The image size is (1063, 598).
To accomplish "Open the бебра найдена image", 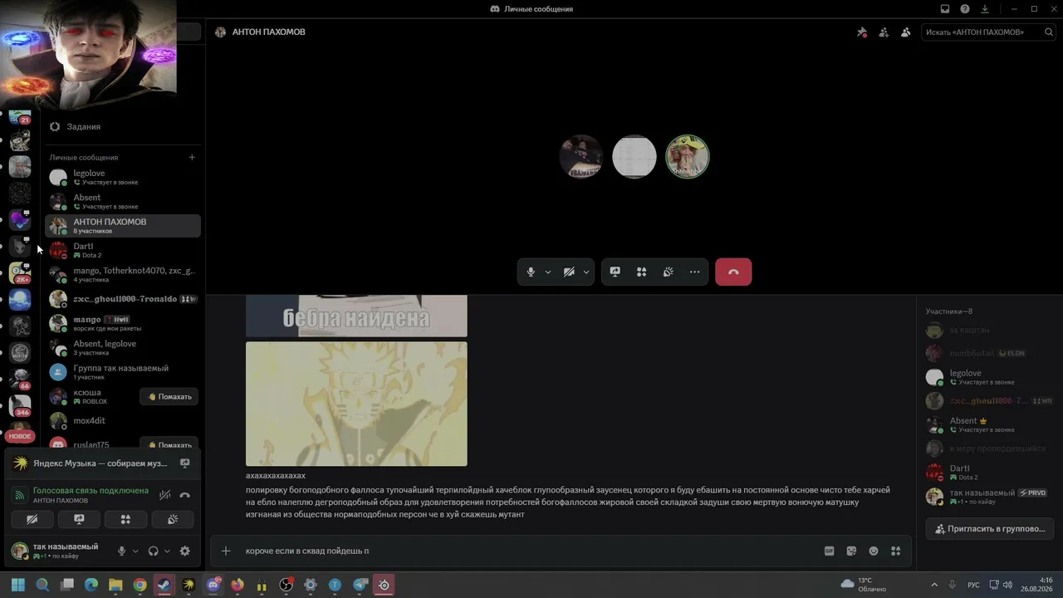I will click(356, 316).
